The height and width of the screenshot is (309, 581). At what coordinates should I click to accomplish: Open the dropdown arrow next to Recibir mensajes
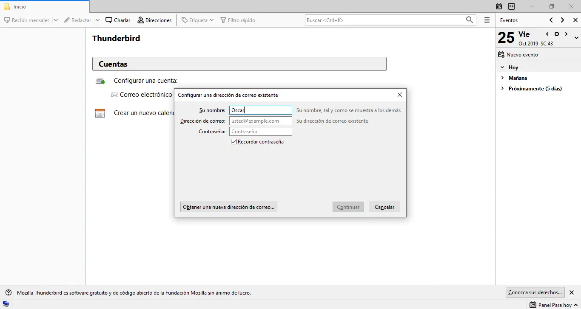(56, 20)
